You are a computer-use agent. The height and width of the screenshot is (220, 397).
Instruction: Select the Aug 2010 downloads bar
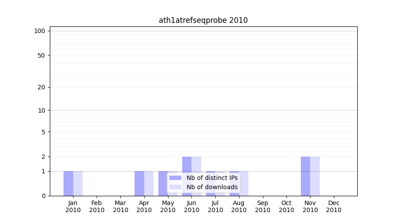tap(244, 183)
